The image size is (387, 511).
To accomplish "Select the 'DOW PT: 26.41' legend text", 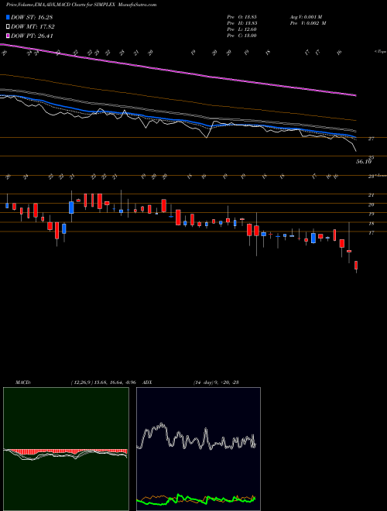I will click(x=32, y=36).
